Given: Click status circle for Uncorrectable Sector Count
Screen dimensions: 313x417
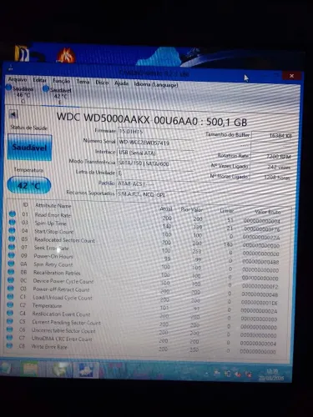Looking at the screenshot, I should point(10,329).
